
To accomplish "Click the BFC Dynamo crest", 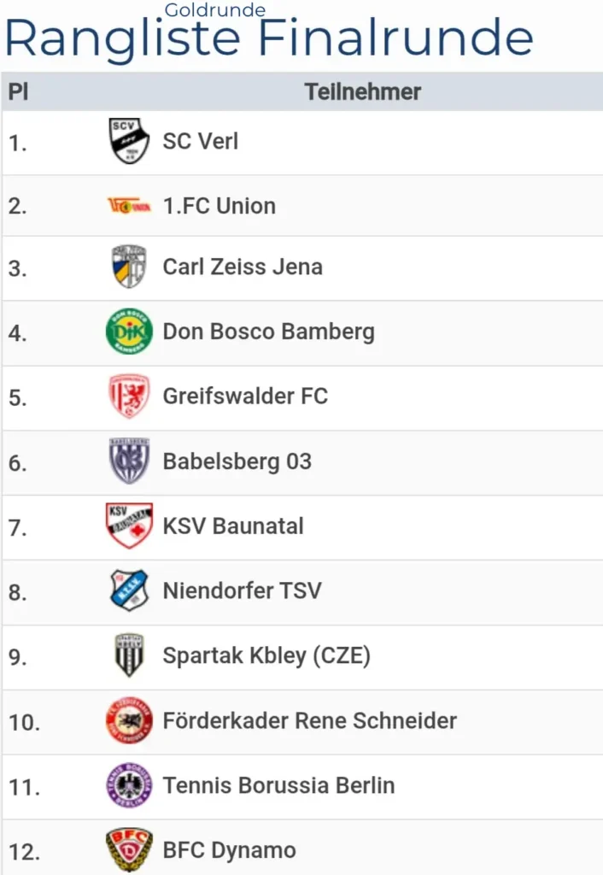I will click(x=129, y=850).
